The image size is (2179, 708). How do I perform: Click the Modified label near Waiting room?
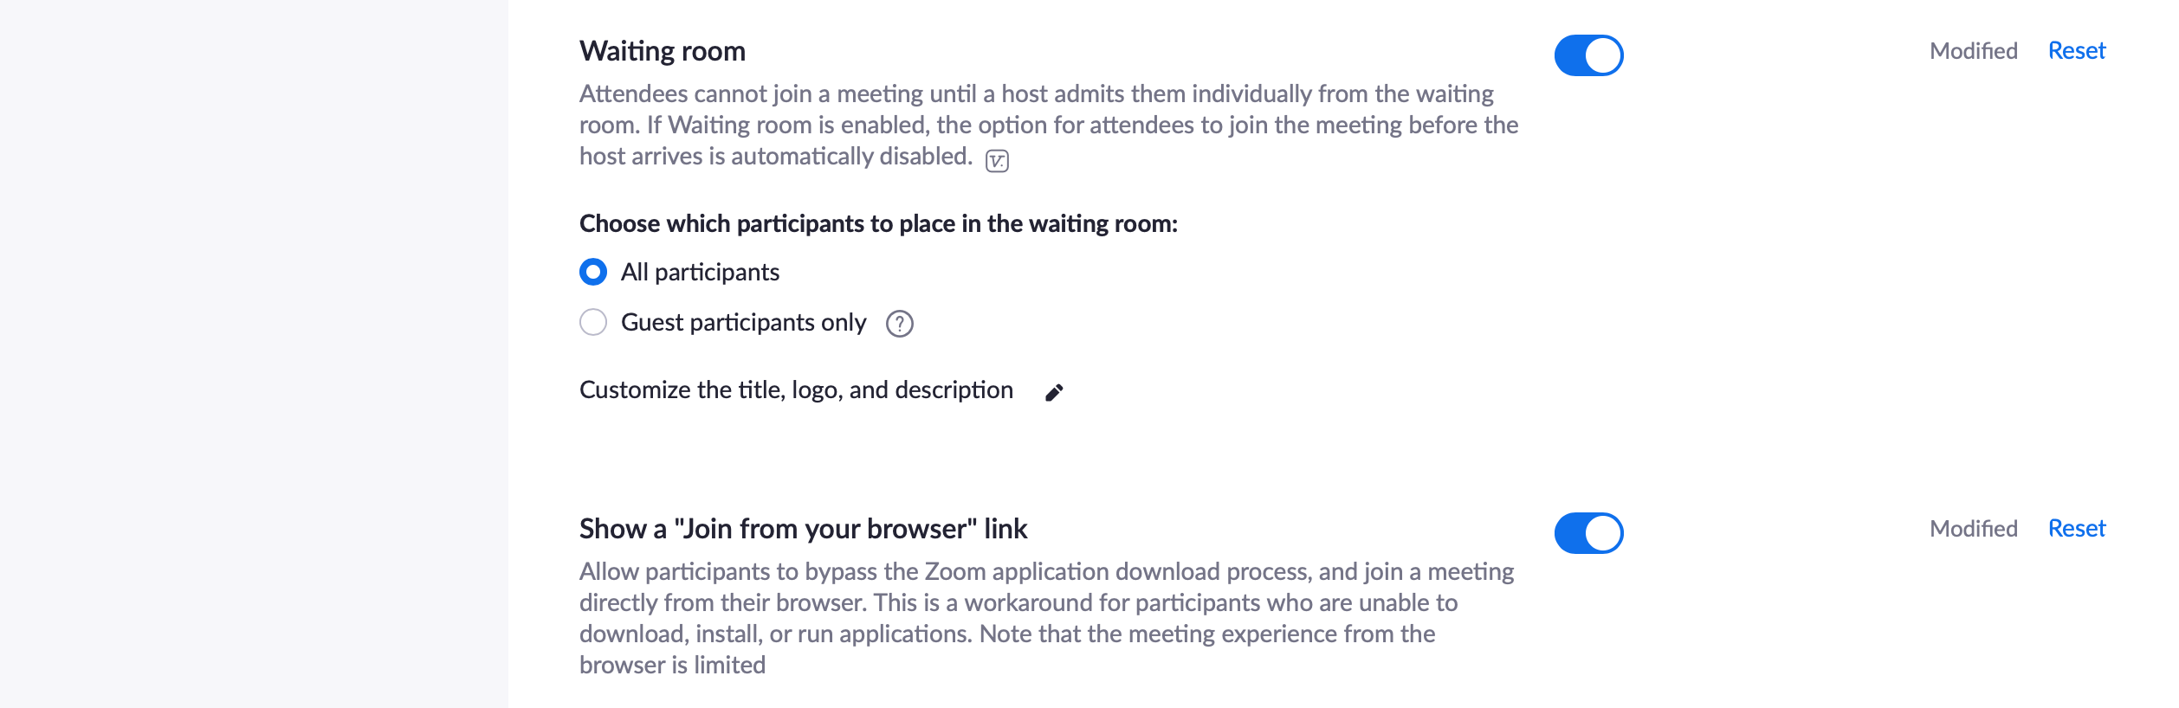click(1973, 50)
